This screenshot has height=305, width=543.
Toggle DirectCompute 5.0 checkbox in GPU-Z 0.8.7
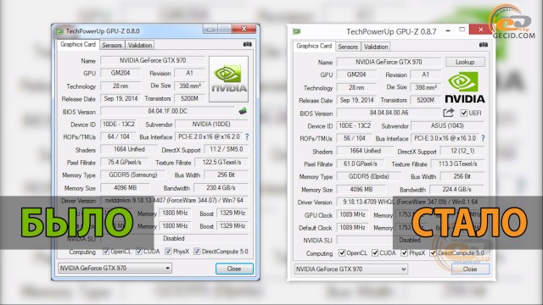(433, 253)
